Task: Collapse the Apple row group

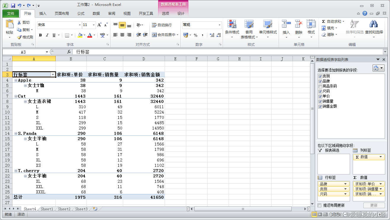Action: 16,80
